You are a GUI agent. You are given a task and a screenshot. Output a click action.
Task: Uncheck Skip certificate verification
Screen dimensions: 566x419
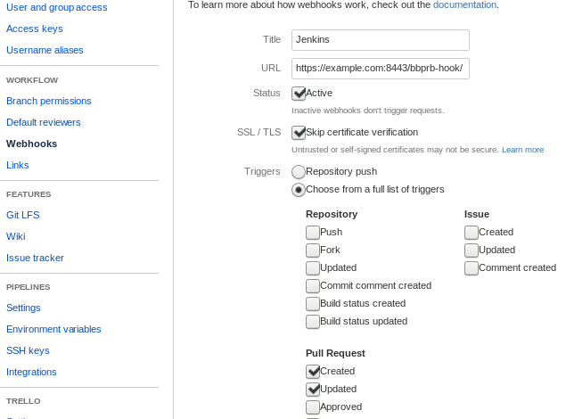(299, 133)
